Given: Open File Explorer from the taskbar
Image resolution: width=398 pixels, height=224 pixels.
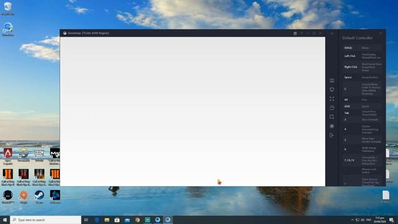Looking at the screenshot, I should 107,220.
